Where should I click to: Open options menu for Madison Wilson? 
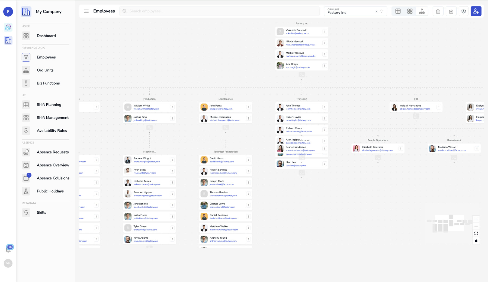point(477,149)
